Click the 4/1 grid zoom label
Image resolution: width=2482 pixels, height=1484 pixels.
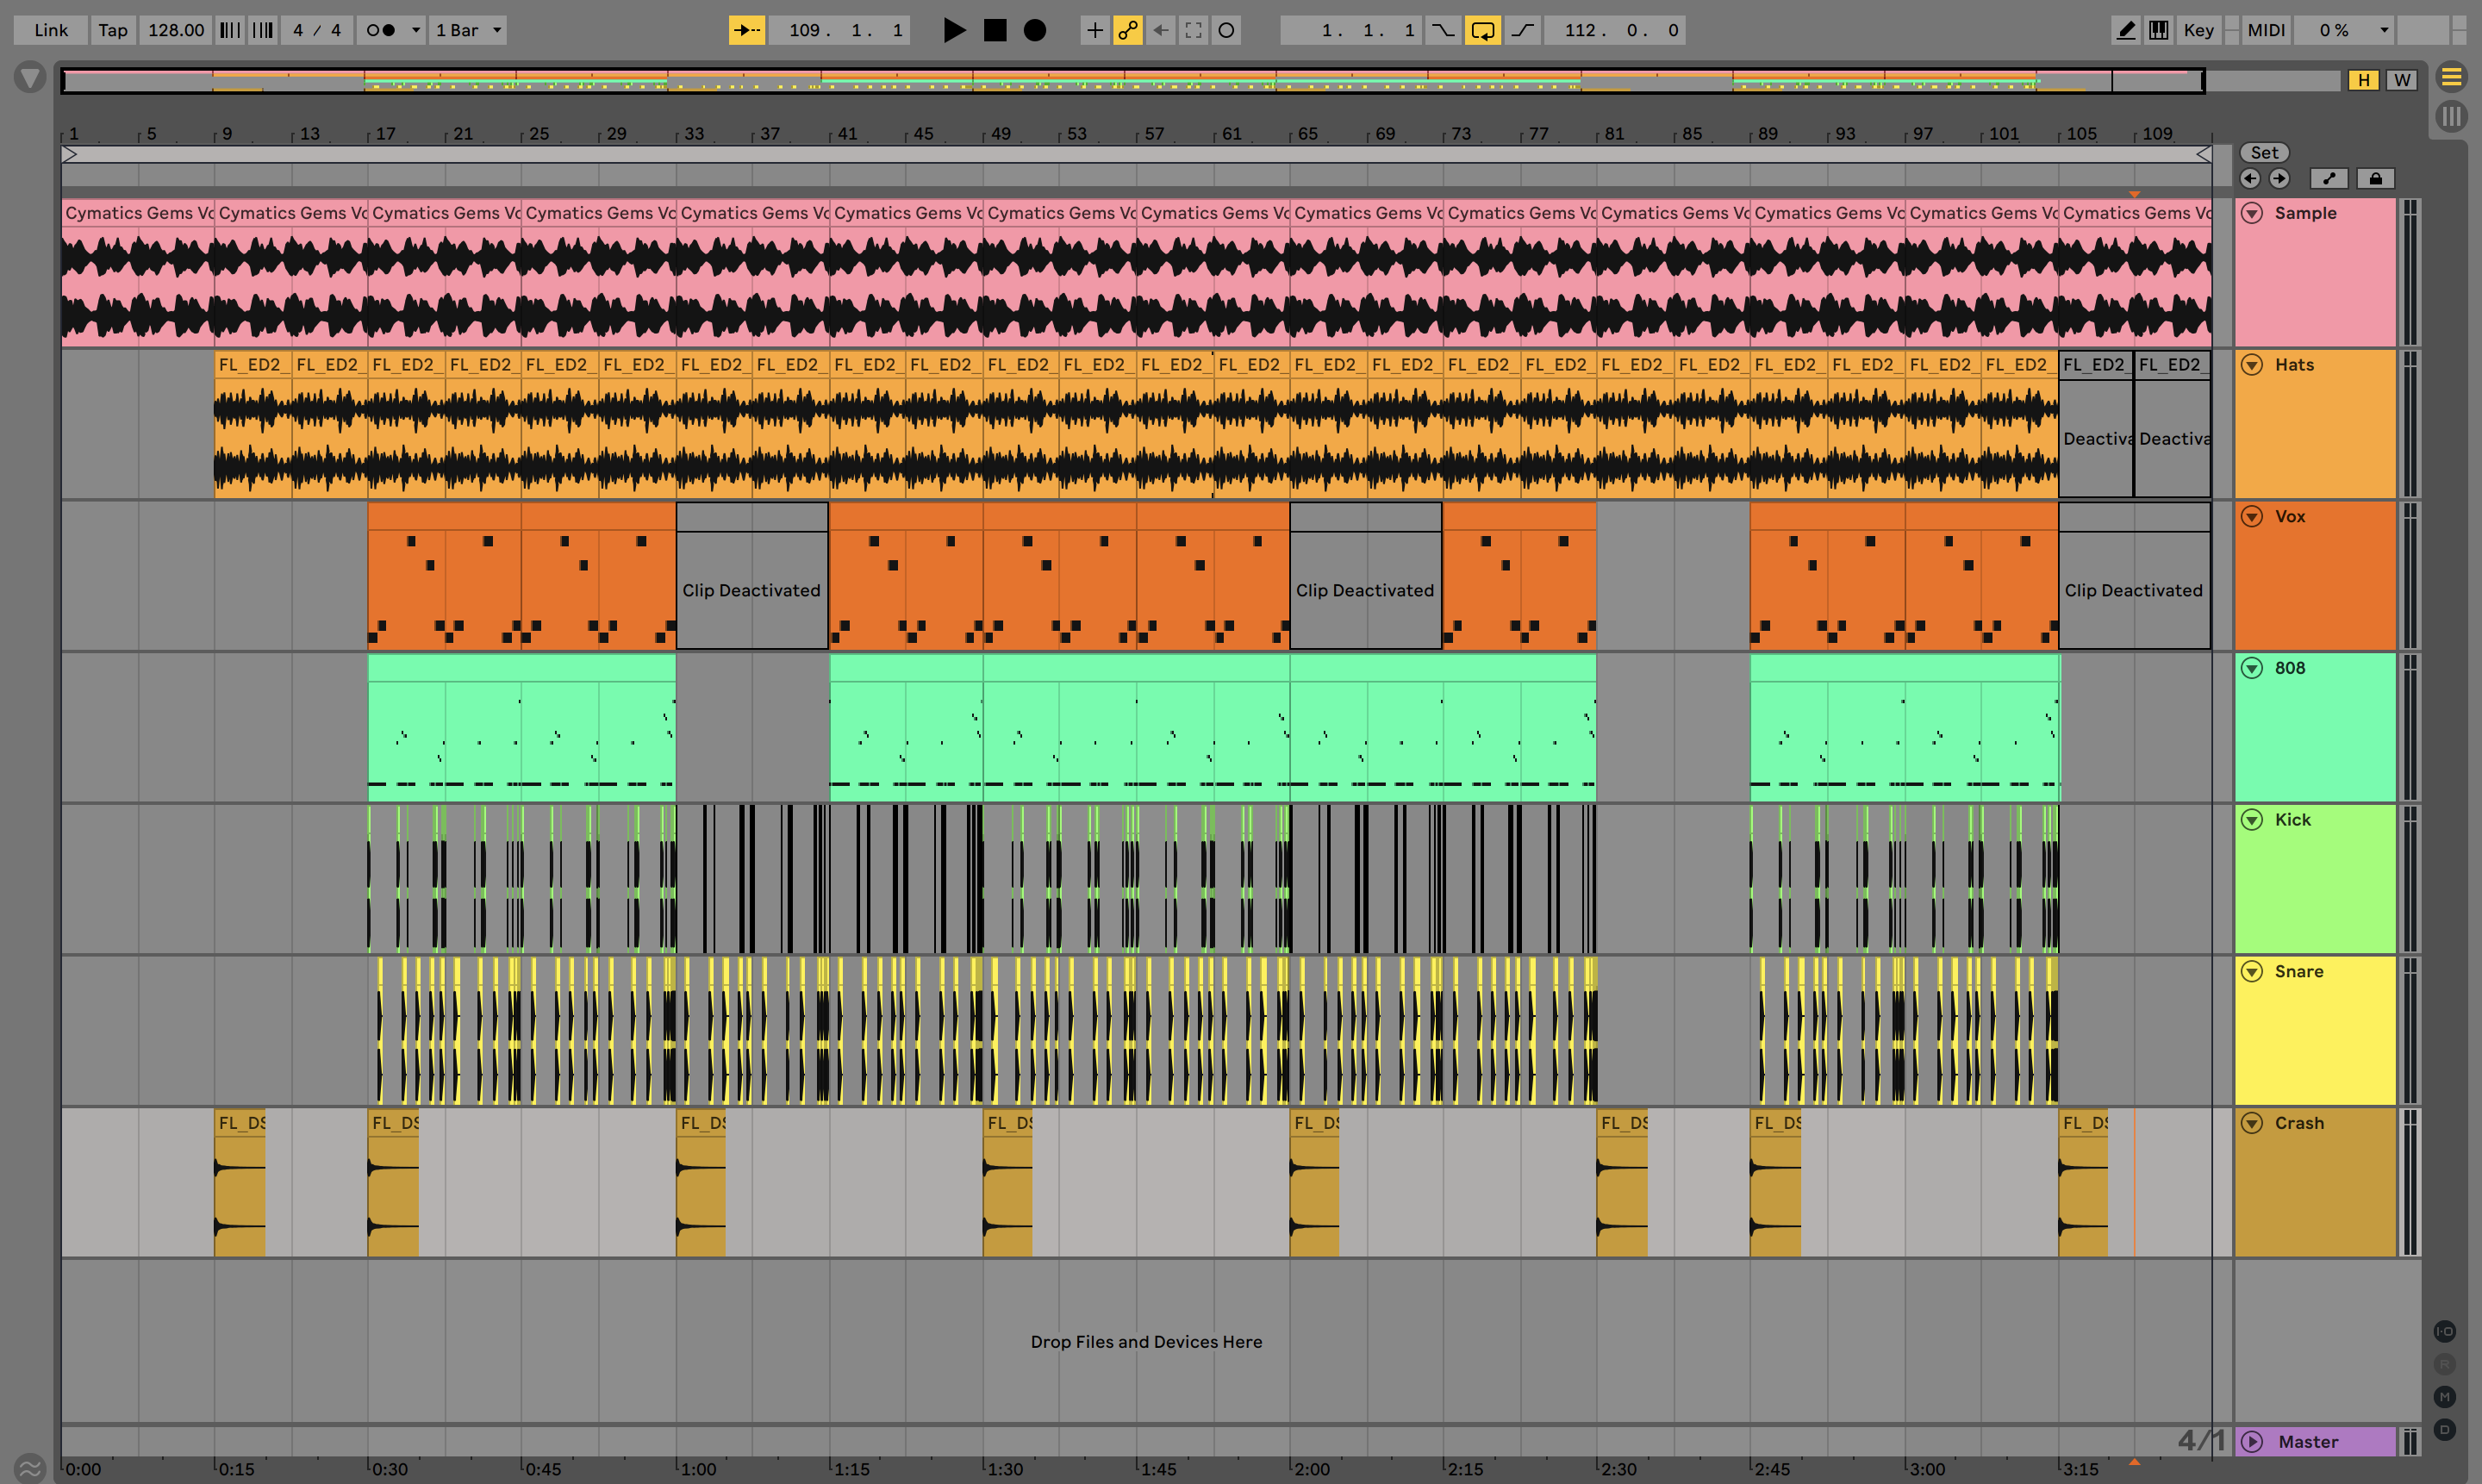point(2201,1441)
